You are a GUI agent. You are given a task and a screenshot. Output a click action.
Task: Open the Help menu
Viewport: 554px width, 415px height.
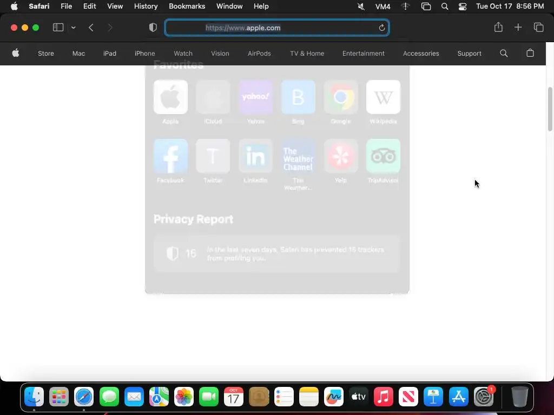(261, 6)
